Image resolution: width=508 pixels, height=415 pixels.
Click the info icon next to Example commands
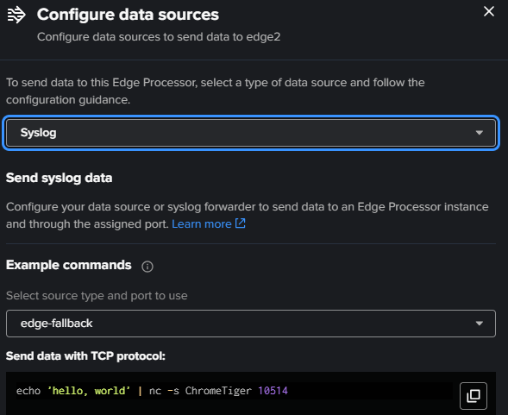(147, 267)
